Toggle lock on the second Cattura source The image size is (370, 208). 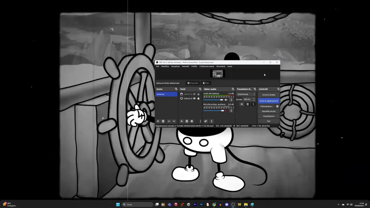click(199, 98)
